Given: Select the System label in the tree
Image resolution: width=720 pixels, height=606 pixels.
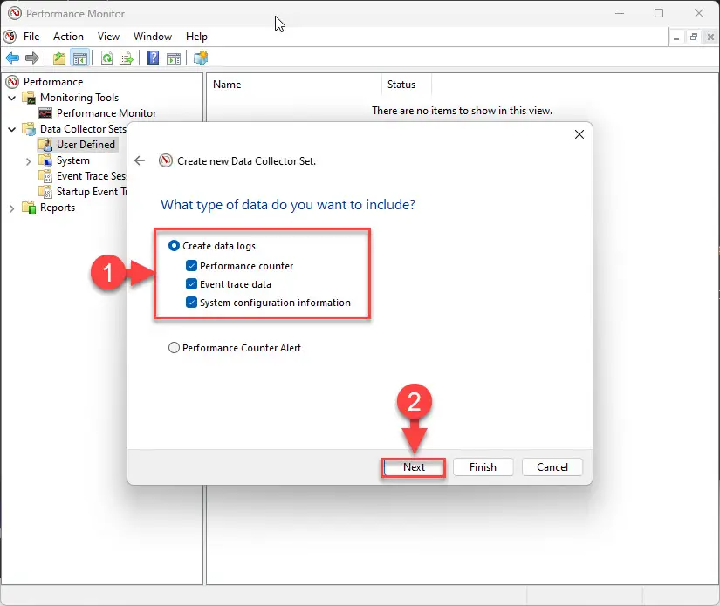Looking at the screenshot, I should tap(73, 160).
